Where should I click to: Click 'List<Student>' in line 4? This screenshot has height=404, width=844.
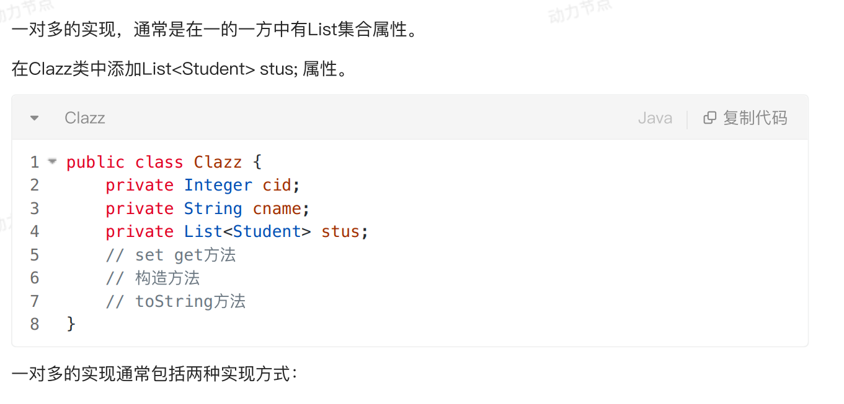click(247, 231)
